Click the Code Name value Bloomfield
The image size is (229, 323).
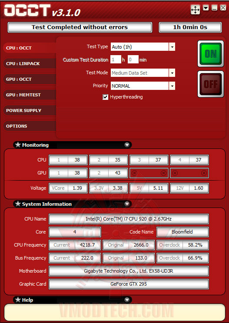coord(183,232)
